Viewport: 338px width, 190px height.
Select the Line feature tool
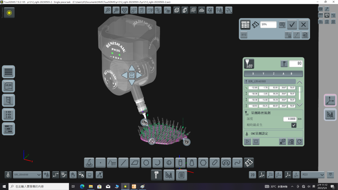[x=123, y=163]
